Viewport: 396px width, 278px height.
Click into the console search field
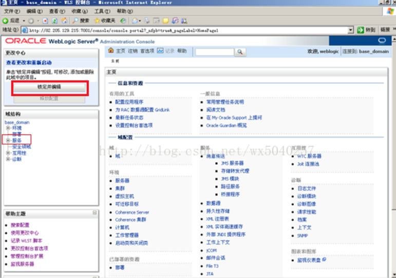point(215,52)
